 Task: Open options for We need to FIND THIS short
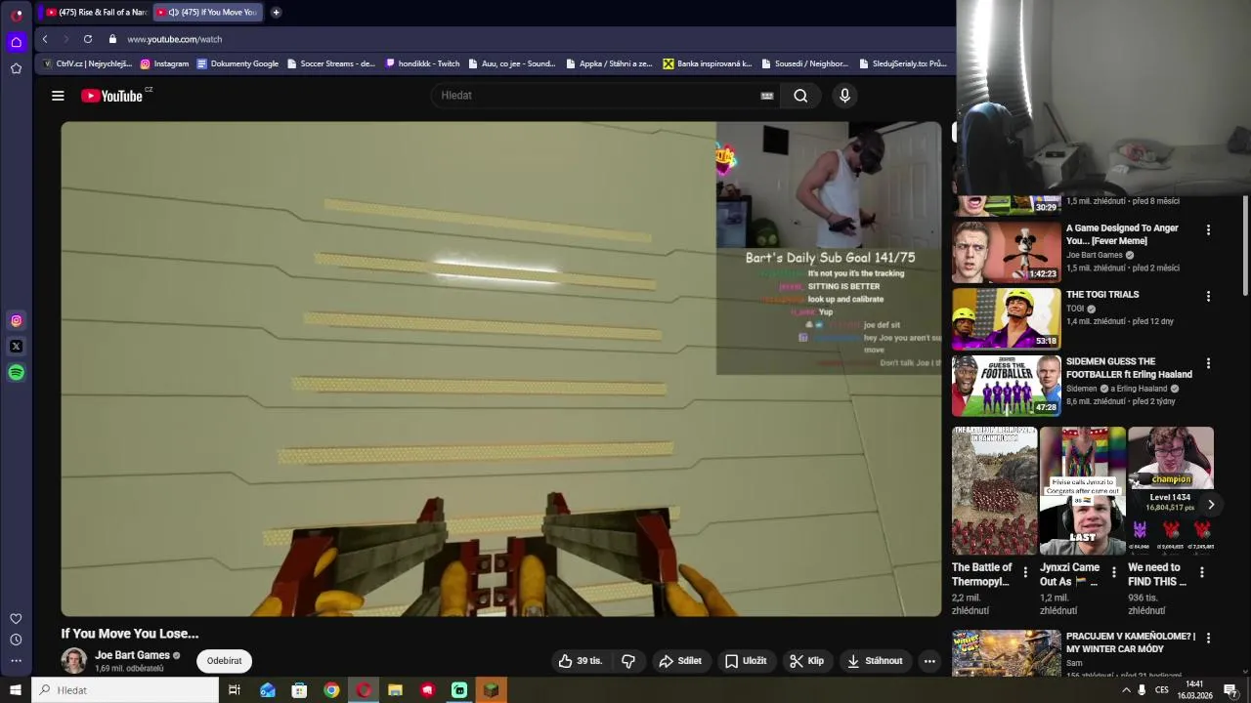click(x=1201, y=572)
